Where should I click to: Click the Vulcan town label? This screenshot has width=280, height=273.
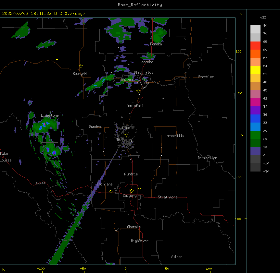(x=176, y=257)
